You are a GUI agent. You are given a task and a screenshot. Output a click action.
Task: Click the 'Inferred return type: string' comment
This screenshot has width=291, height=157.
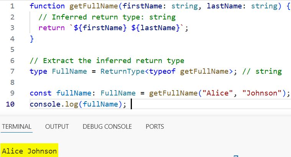pos(107,17)
